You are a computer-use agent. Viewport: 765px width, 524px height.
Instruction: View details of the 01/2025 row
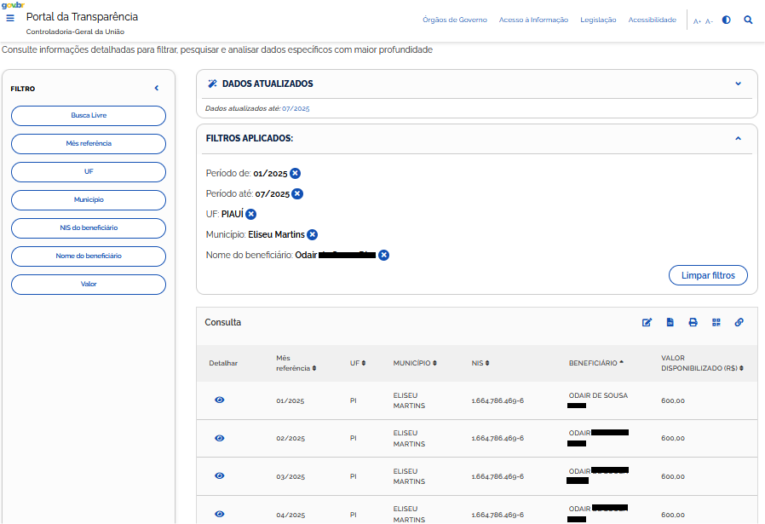(220, 400)
